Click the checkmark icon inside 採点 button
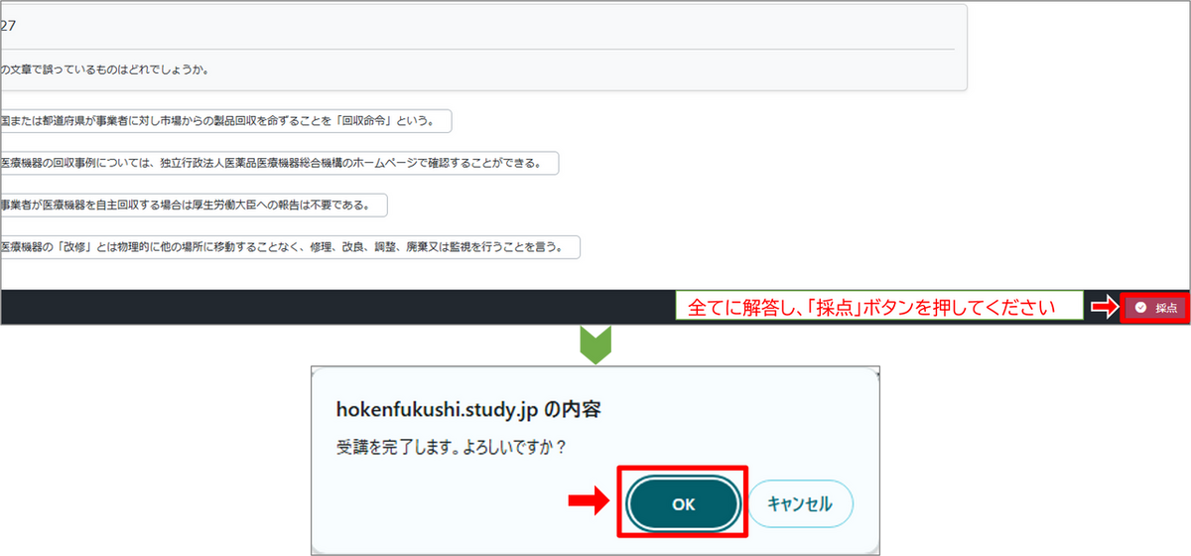The width and height of the screenshot is (1191, 556). (x=1140, y=308)
